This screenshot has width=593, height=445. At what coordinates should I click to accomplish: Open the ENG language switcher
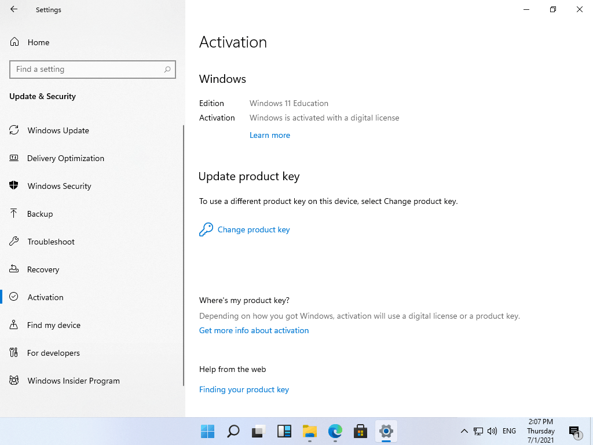pos(509,431)
